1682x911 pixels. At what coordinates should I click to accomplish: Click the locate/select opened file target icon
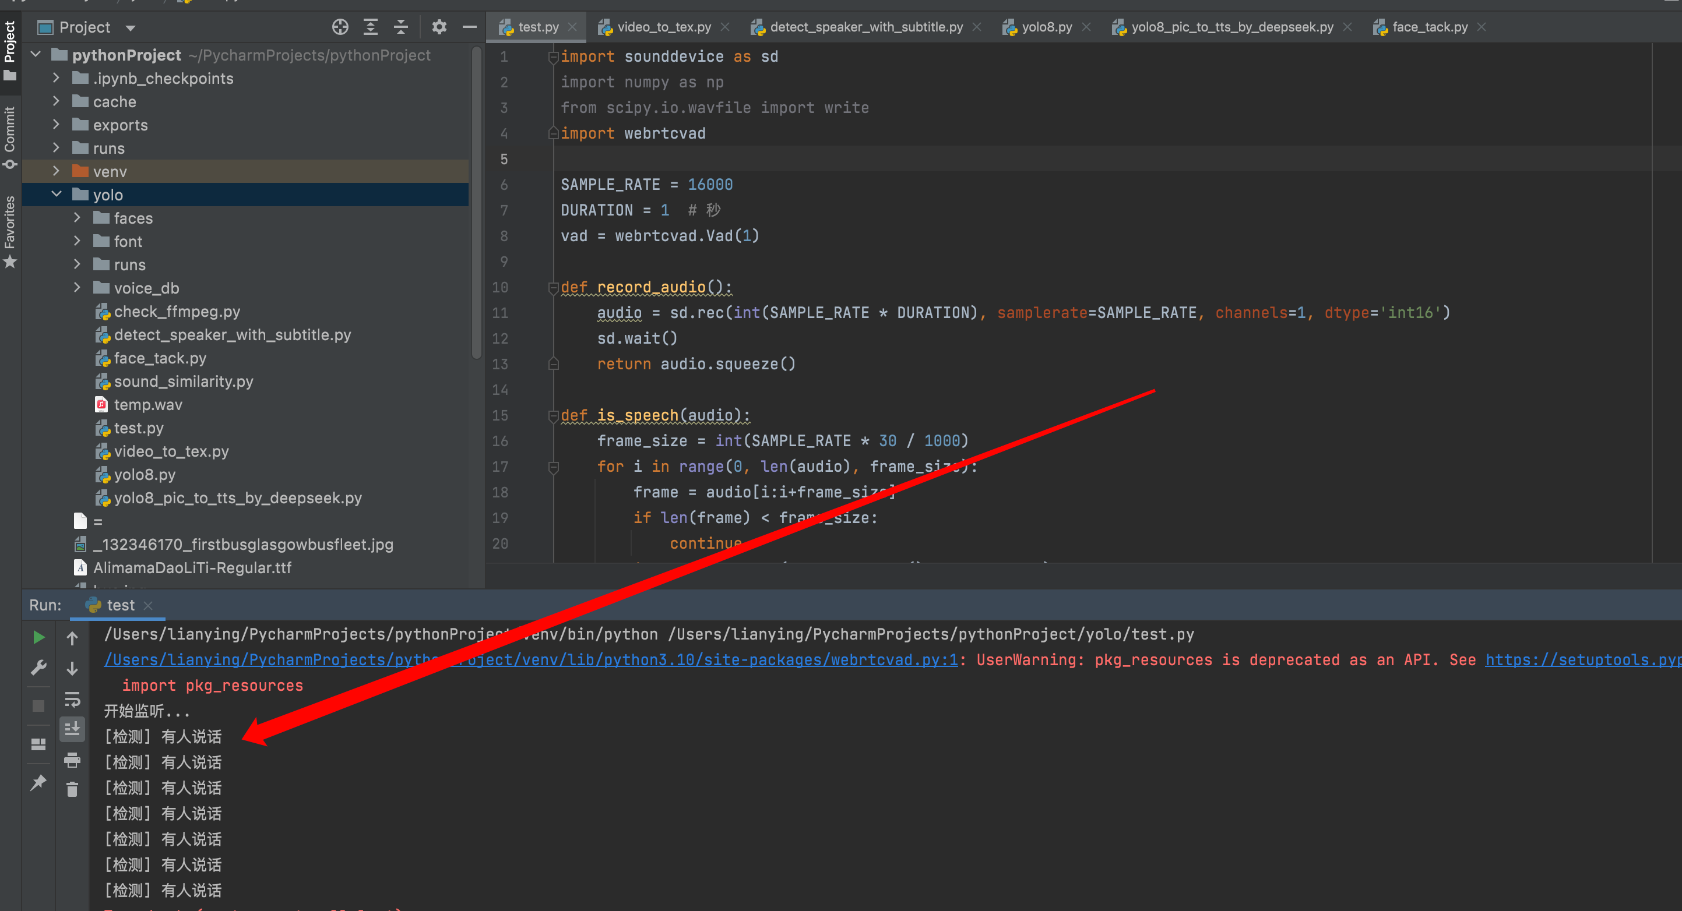tap(340, 27)
